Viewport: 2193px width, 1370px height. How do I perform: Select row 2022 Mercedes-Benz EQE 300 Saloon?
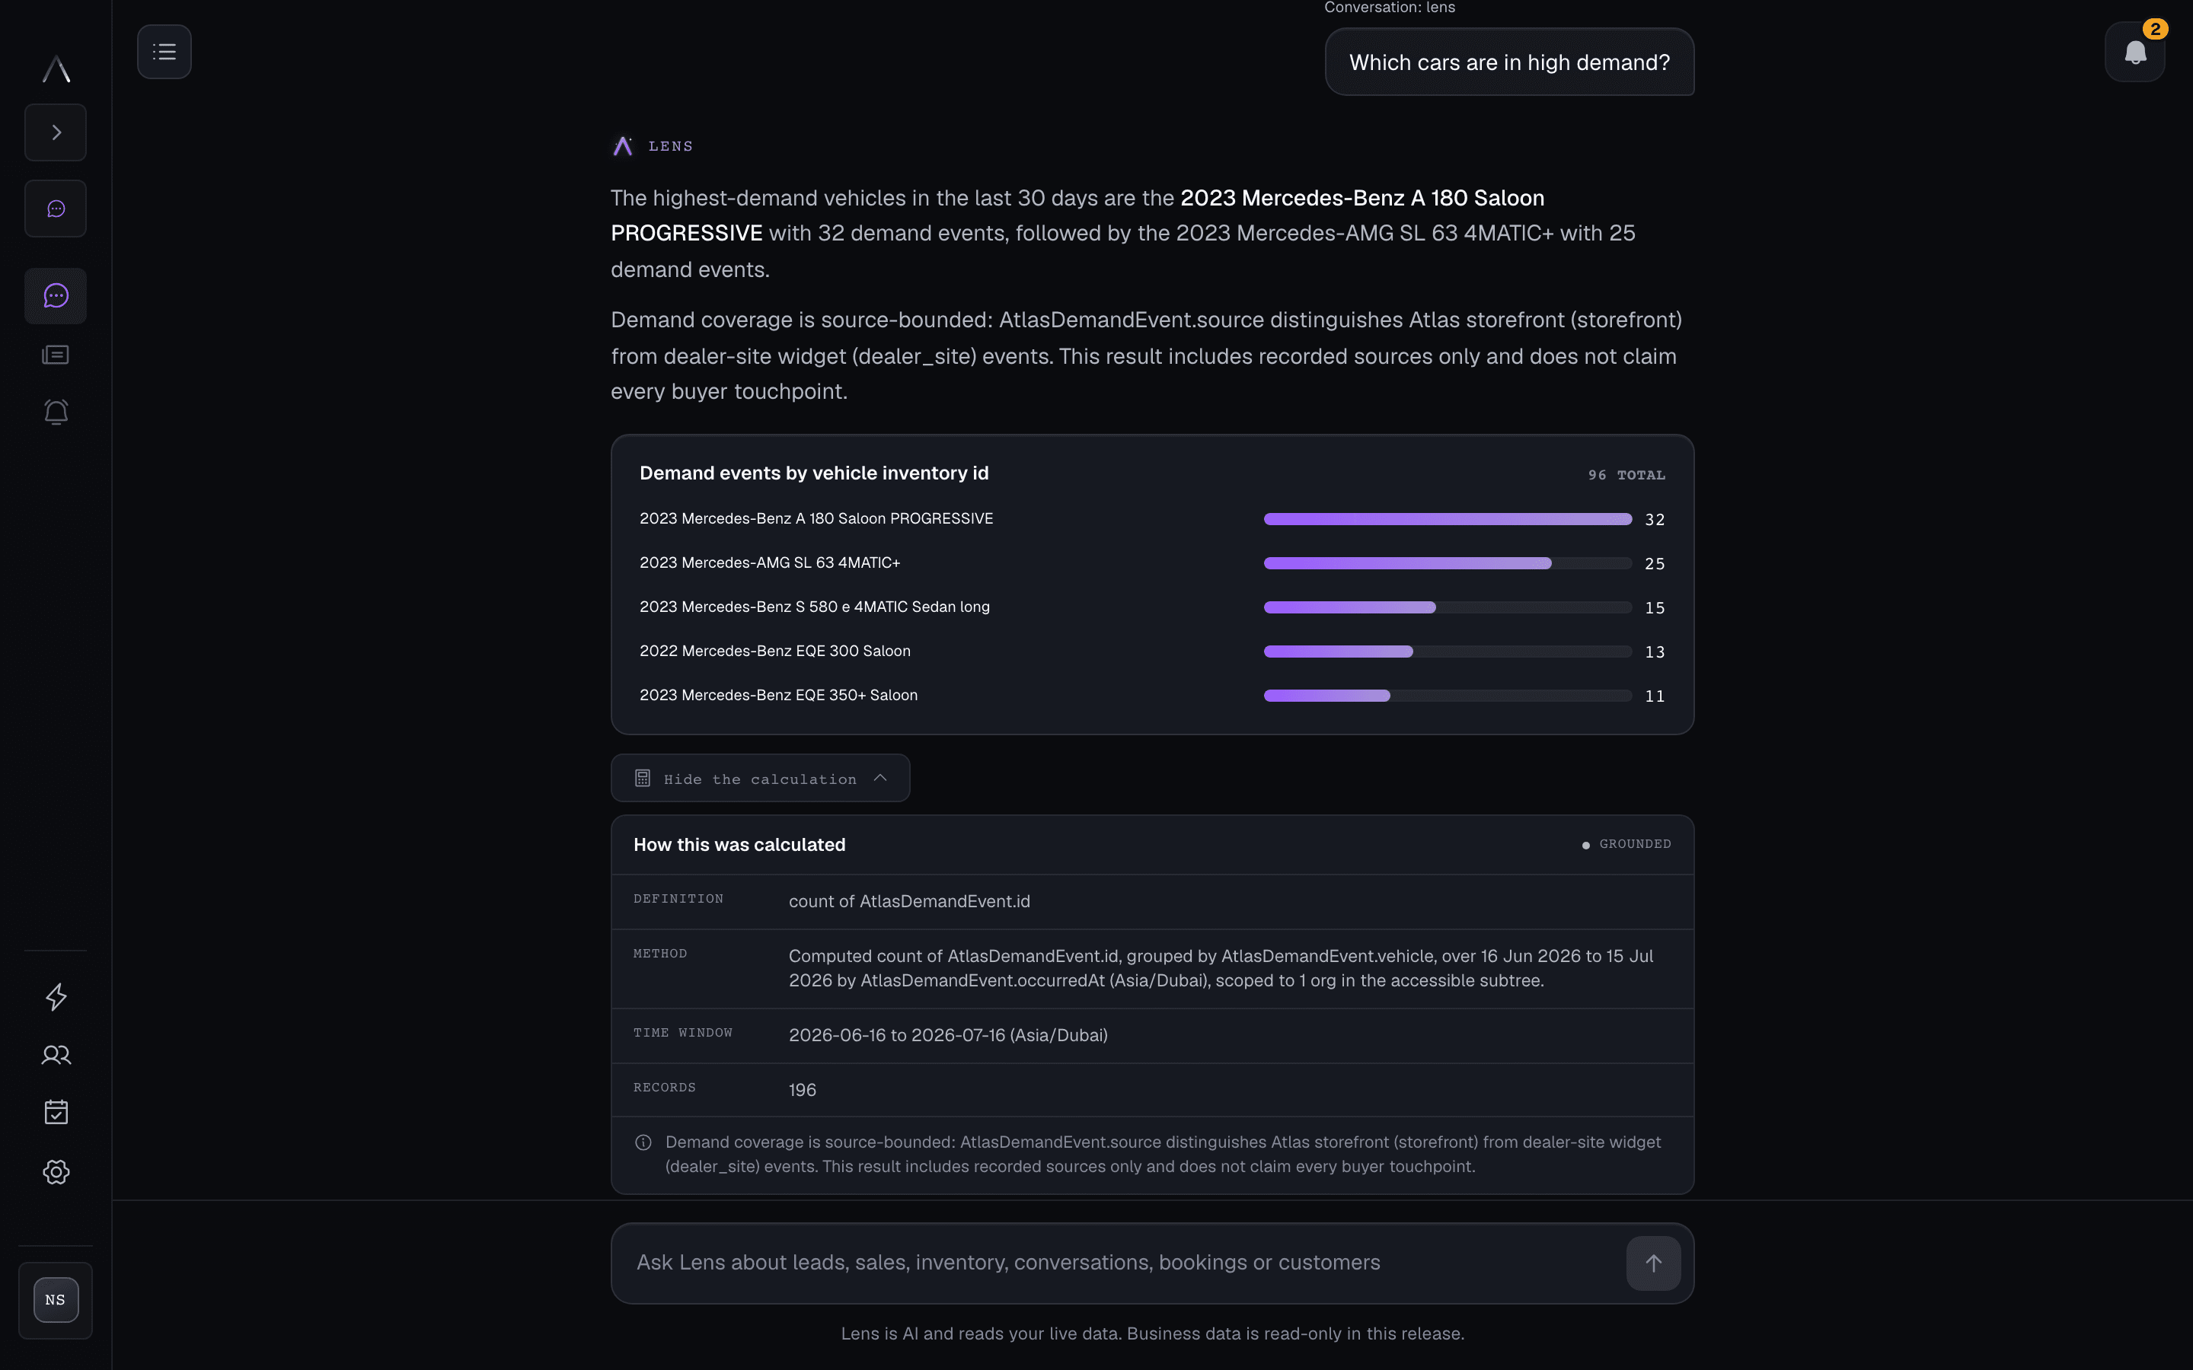click(x=1152, y=652)
